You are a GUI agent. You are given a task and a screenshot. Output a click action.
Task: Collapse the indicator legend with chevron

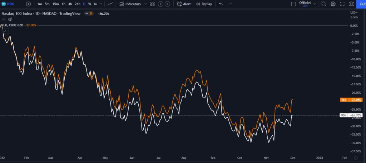(6, 31)
